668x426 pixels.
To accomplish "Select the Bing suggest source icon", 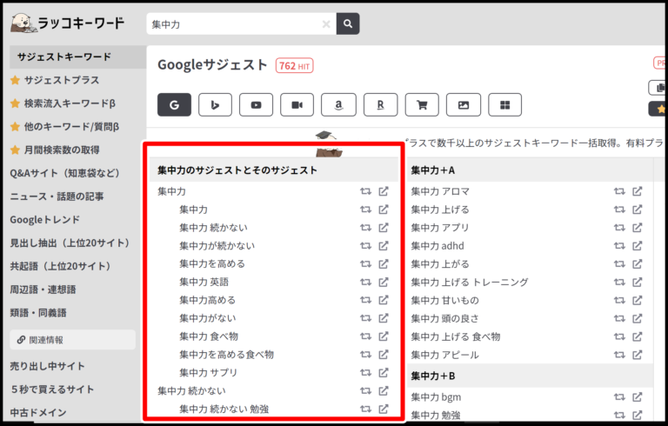I will tap(215, 105).
